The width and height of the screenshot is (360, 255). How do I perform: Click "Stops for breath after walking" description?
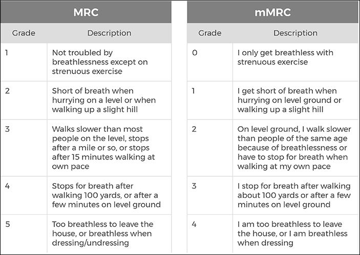[x=107, y=195]
